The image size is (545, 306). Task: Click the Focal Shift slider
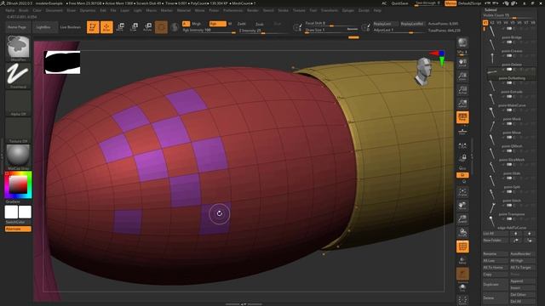[331, 24]
